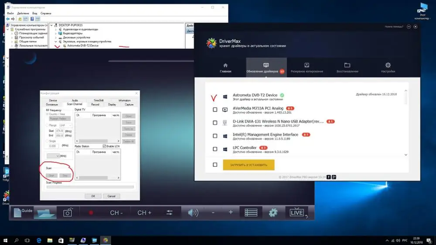Raise volume with the plus button
Viewport: 436px width, 245px height.
tap(231, 212)
